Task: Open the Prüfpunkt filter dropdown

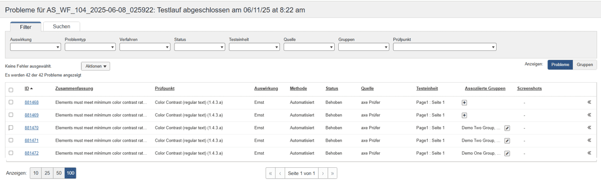Action: pos(445,47)
